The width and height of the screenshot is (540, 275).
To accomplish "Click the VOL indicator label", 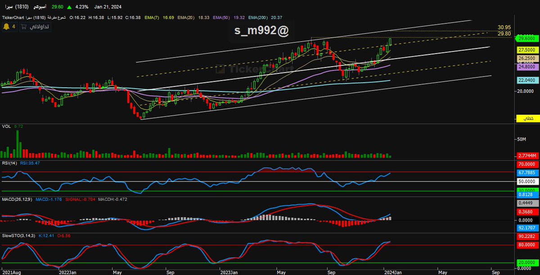I will coord(6,126).
